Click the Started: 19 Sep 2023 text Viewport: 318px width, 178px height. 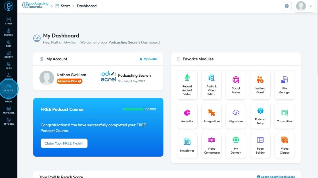pos(131,81)
